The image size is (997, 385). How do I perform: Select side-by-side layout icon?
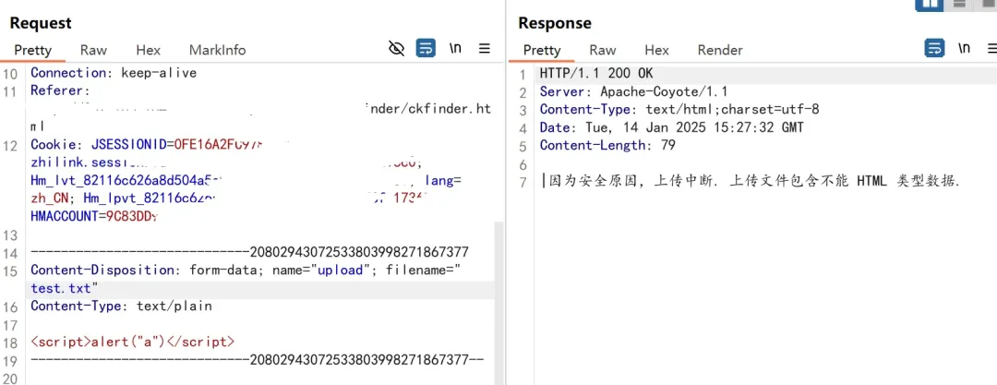pos(929,4)
